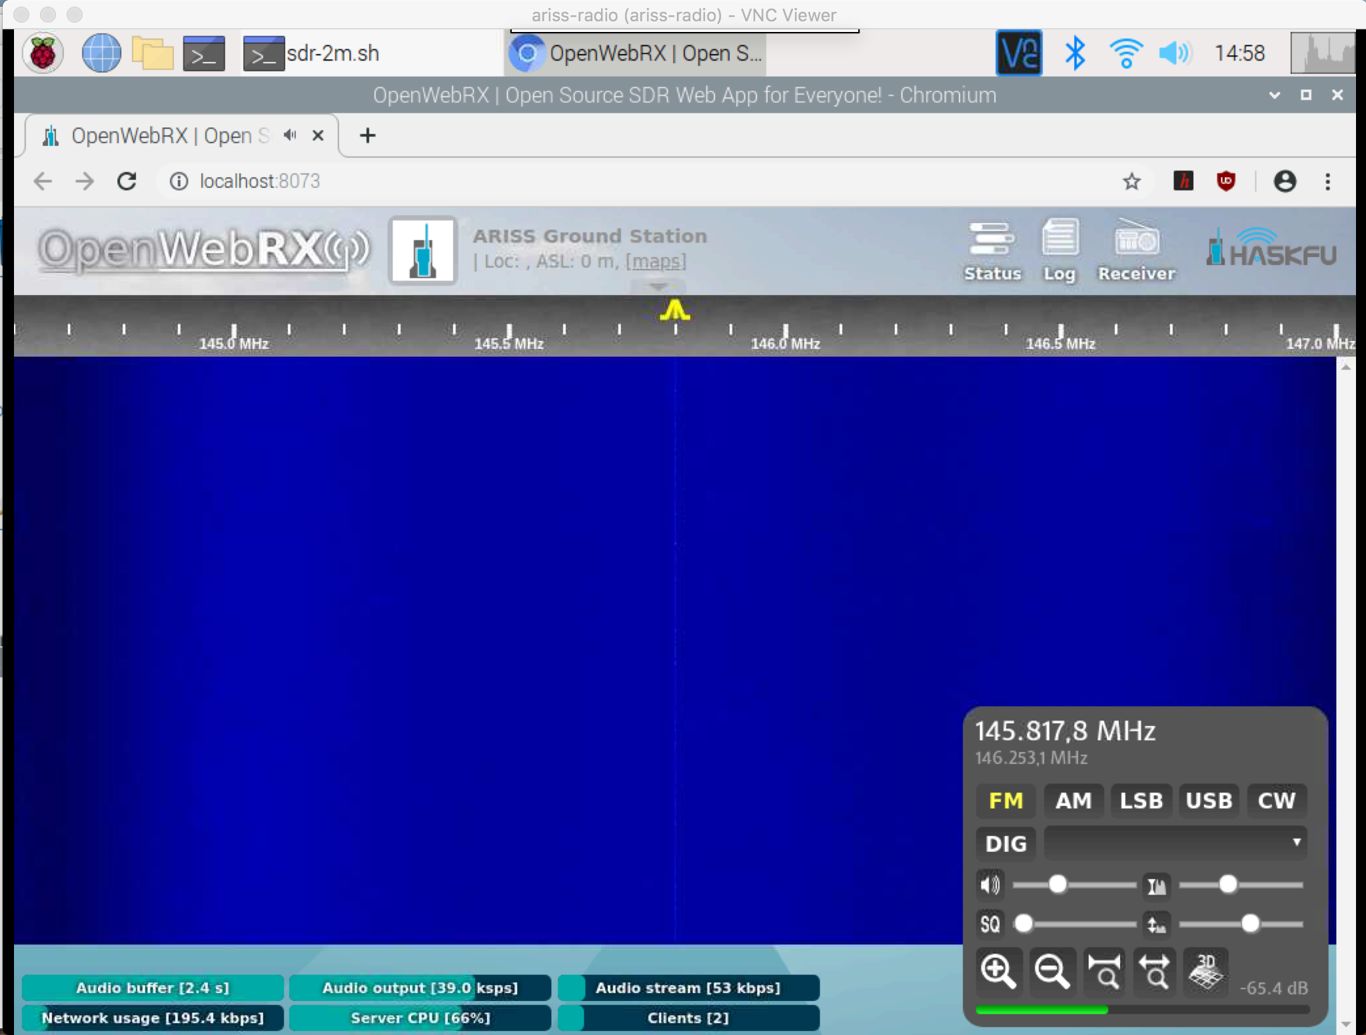Toggle 3D waterfall view
This screenshot has height=1035, width=1366.
(1207, 971)
